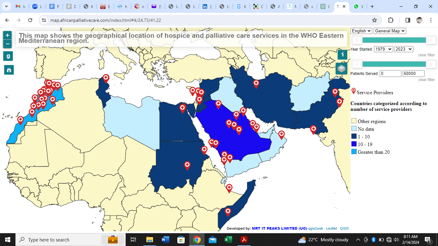Zoom out using the minus map control
438x246 pixels.
pyautogui.click(x=7, y=43)
